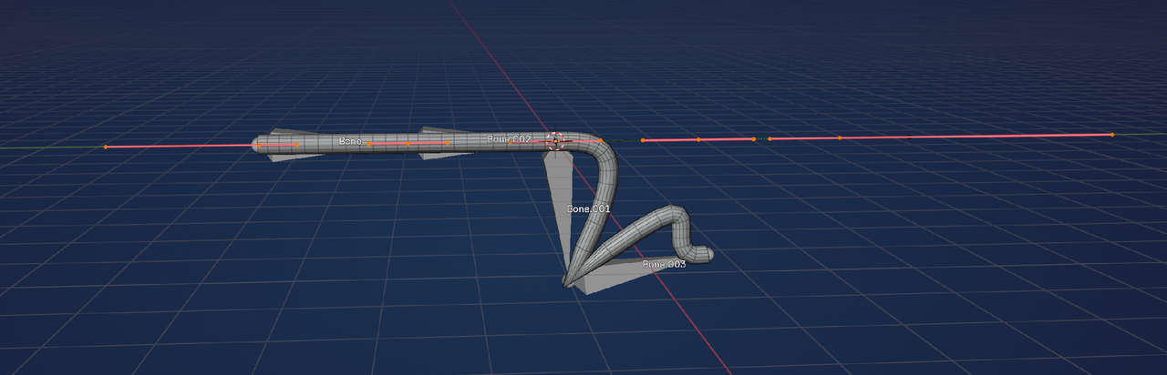Screen dimensions: 1167x375
Task: Click the curled tip of the tube mesh
Action: (x=703, y=254)
